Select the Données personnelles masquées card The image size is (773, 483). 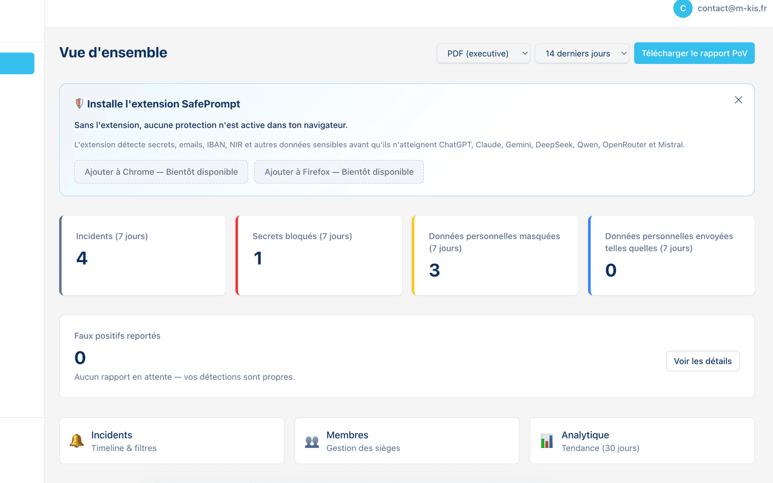[x=495, y=255]
